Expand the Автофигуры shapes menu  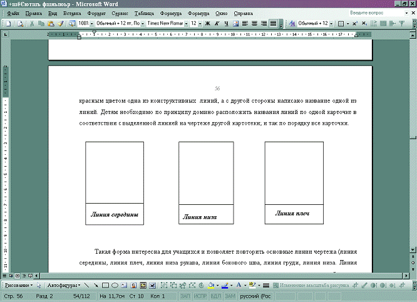[x=63, y=284]
